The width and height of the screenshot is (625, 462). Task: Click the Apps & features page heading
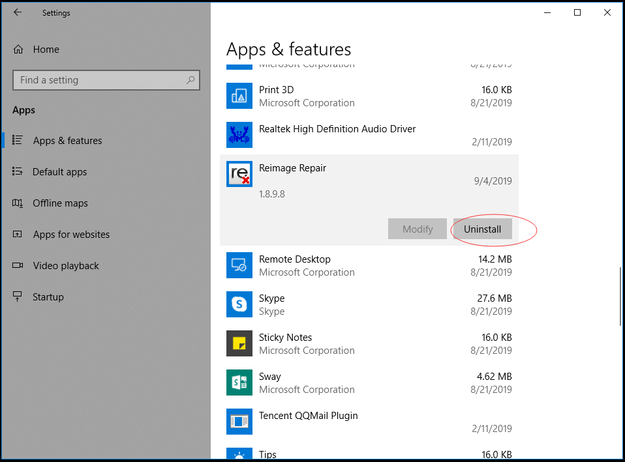288,50
